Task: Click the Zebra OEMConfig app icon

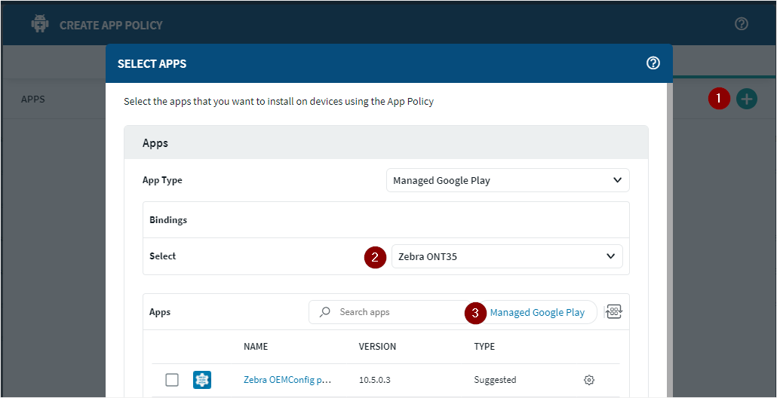Action: click(201, 380)
